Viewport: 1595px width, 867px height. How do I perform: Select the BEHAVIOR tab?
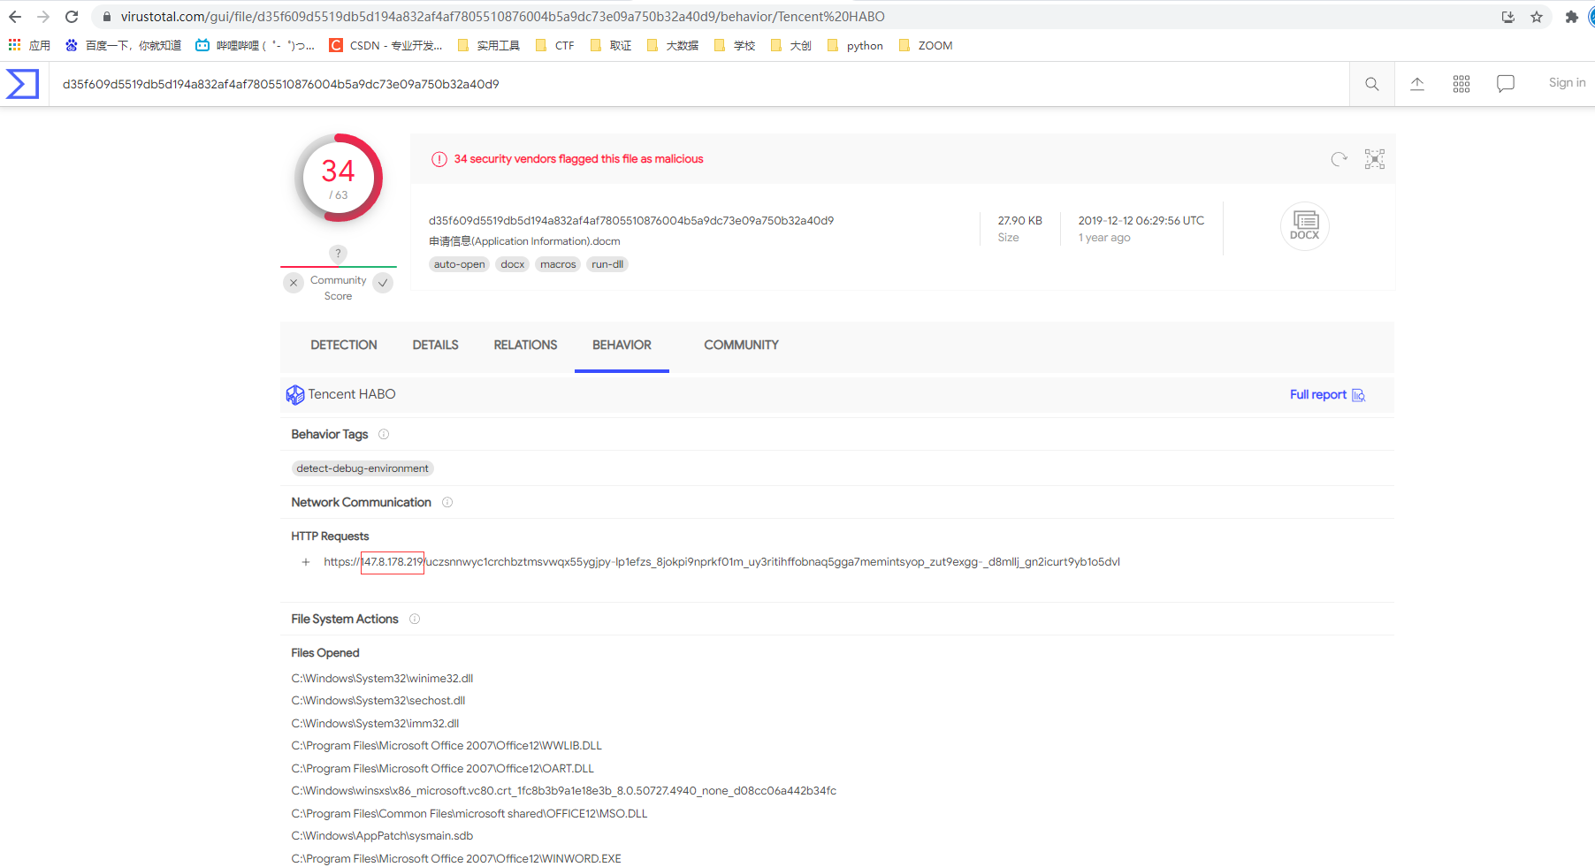point(622,346)
